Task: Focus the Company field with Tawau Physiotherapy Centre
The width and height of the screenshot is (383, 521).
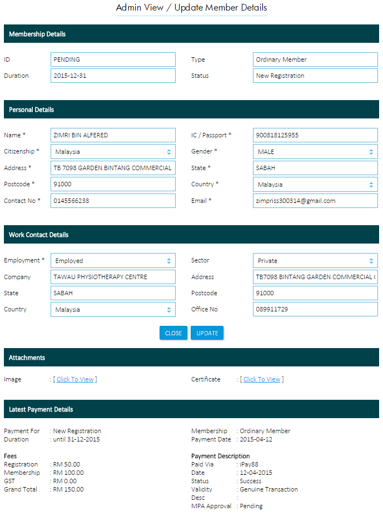Action: click(x=113, y=277)
